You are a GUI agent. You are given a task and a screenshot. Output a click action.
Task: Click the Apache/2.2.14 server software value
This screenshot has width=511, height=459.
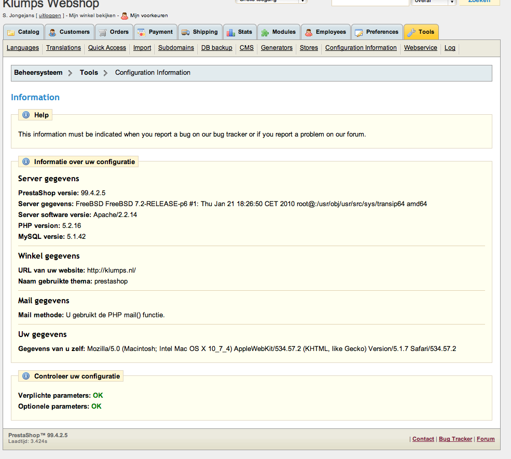point(115,214)
